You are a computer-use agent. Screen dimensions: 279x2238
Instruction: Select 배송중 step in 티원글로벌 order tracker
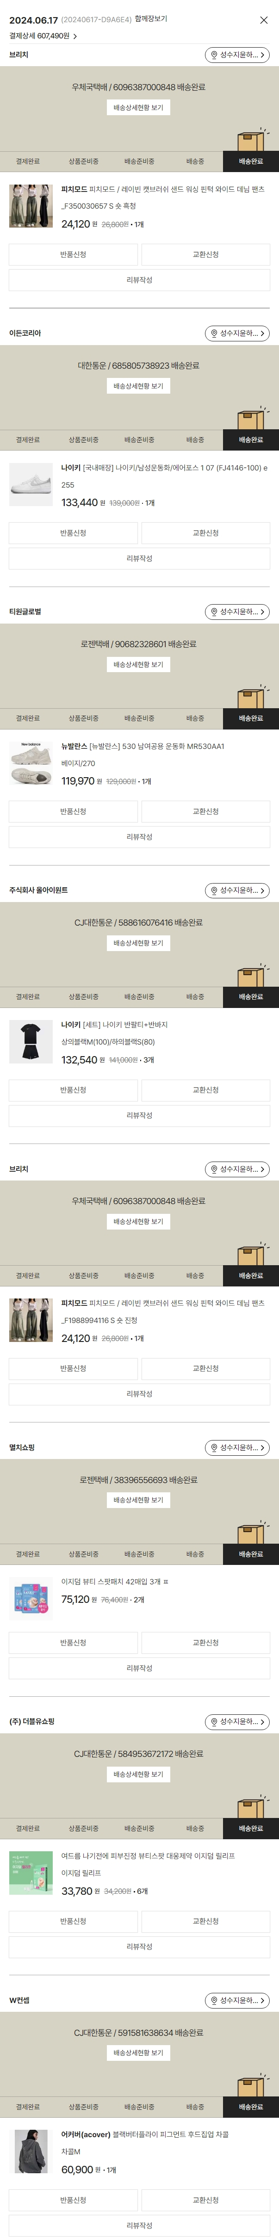click(x=195, y=718)
